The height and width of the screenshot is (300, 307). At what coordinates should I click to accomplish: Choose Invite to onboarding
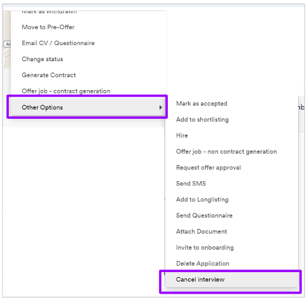(x=205, y=247)
